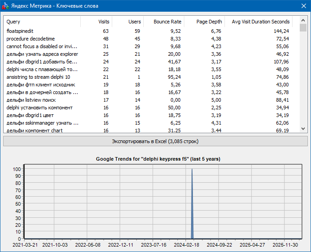Click the spike peak in trends chart
Image resolution: width=311 pixels, height=252 pixels.
tap(192, 170)
